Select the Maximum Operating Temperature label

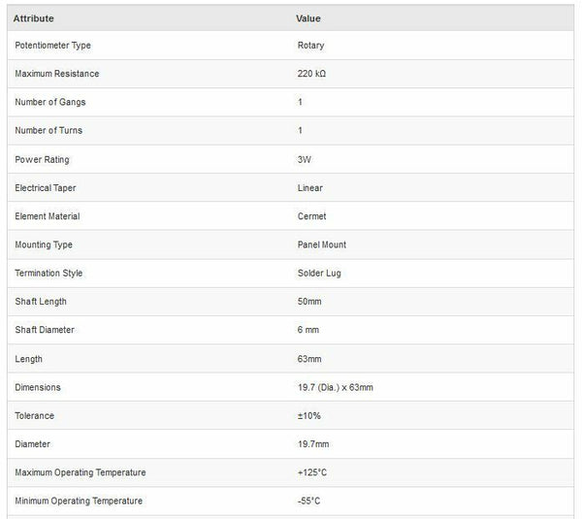pyautogui.click(x=81, y=472)
